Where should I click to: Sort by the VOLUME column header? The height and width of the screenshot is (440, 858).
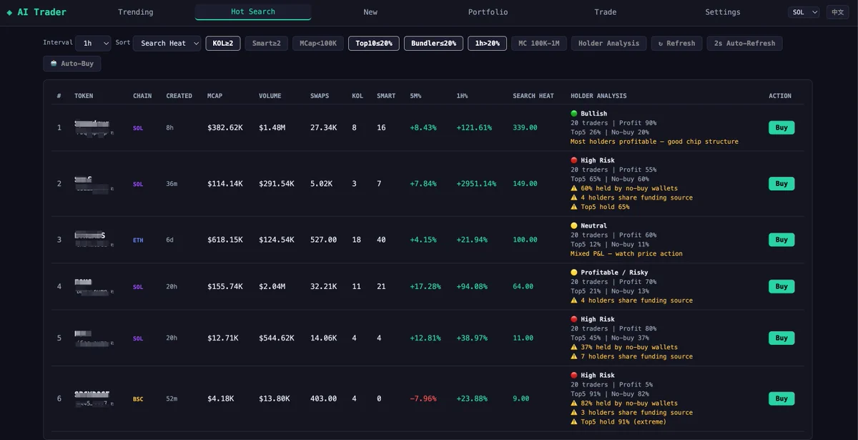pyautogui.click(x=270, y=96)
